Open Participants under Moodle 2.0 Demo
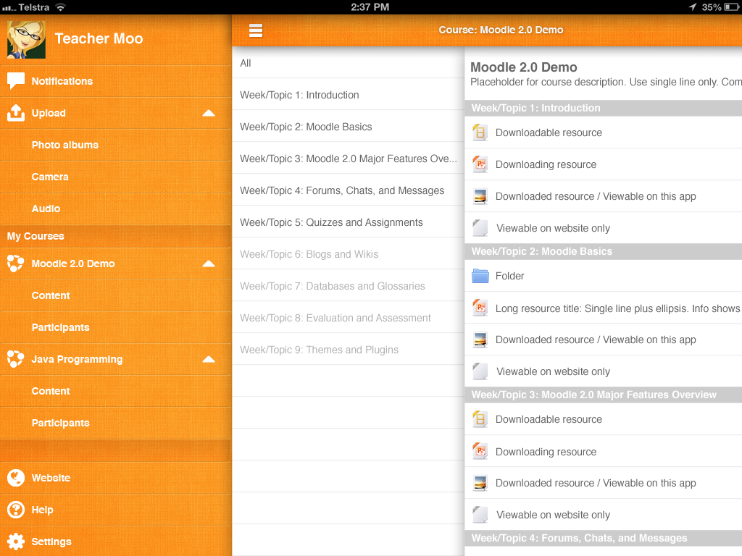 [115, 327]
